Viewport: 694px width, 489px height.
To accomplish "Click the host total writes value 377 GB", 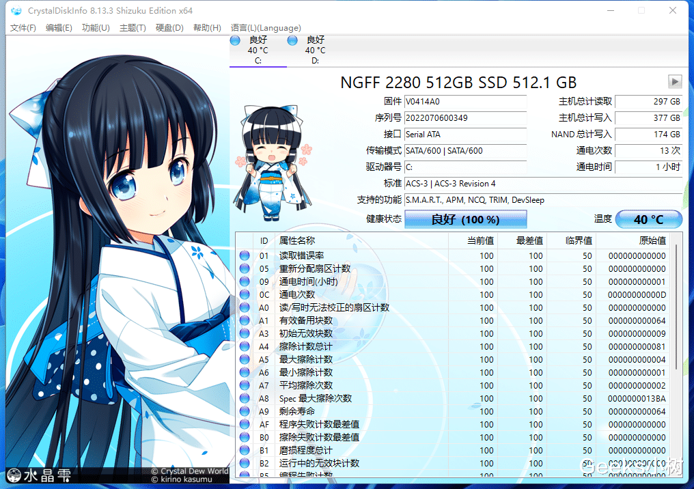I will pos(649,118).
